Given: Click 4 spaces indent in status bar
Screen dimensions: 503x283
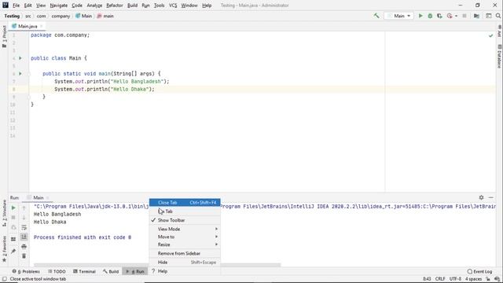Looking at the screenshot, I should 473,279.
